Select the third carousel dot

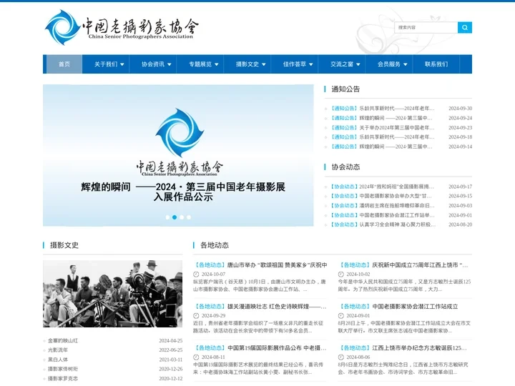182,217
